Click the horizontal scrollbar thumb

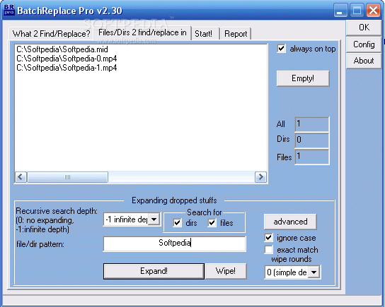pos(67,176)
